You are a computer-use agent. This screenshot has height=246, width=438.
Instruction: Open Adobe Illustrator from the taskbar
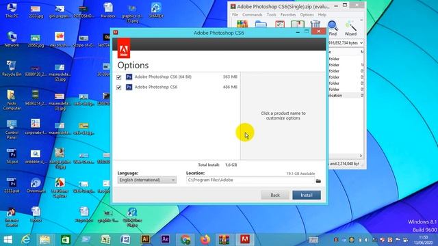145,240
